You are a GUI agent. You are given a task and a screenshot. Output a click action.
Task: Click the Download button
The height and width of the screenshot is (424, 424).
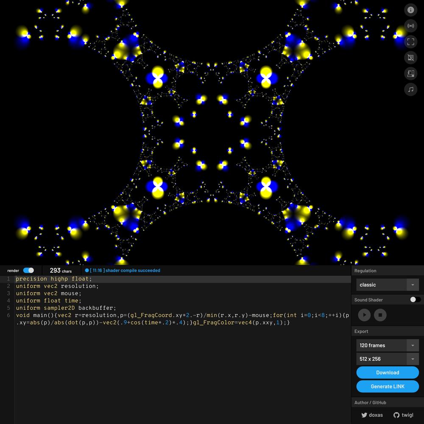388,372
